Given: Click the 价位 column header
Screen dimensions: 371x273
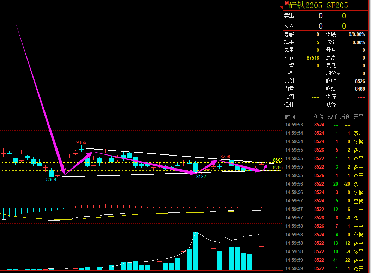Looking at the screenshot, I should tap(319, 117).
